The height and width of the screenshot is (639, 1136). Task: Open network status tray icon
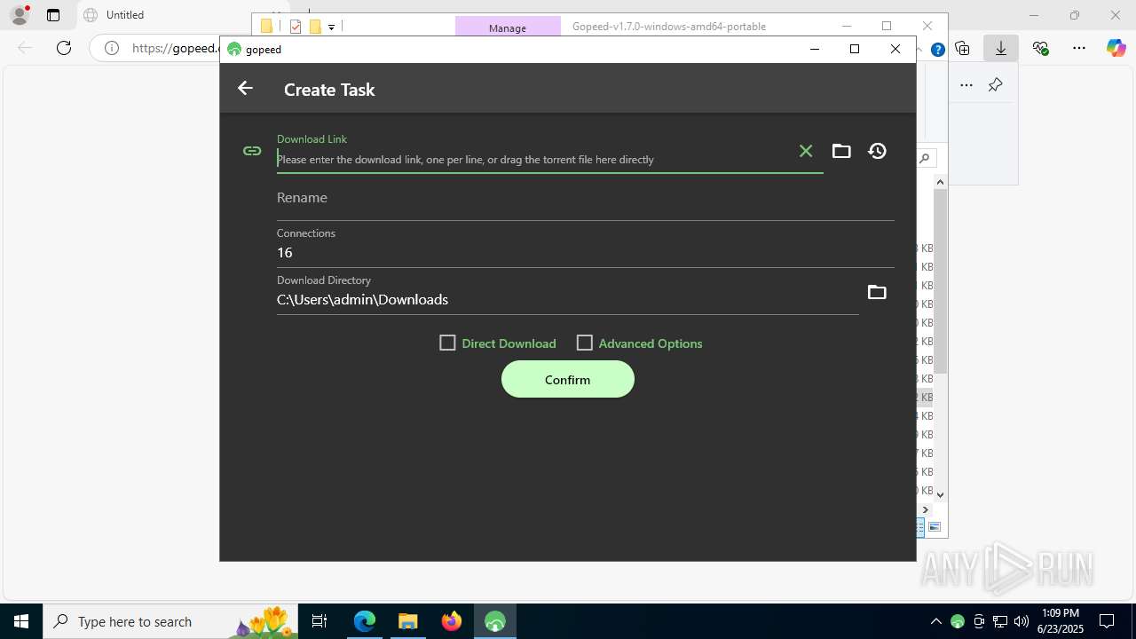(1000, 621)
